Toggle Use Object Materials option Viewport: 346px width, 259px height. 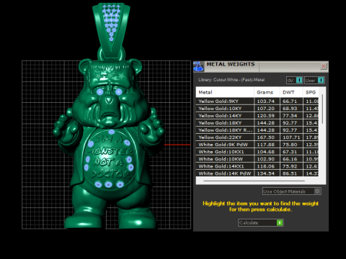(292, 191)
